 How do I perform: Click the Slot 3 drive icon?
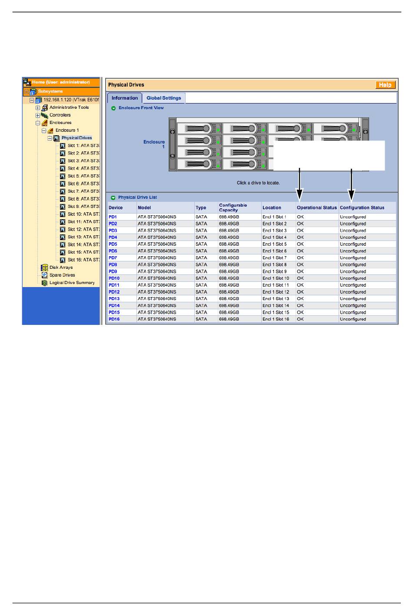pyautogui.click(x=63, y=161)
